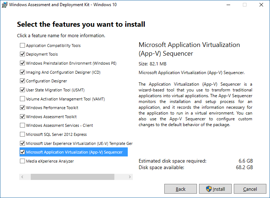The image size is (270, 198).
Task: Toggle Imaging And Configuration Designer (ICD) checkbox
Action: pyautogui.click(x=22, y=72)
